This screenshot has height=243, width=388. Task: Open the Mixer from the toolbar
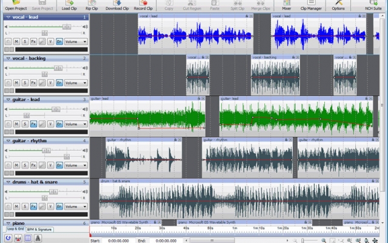(x=286, y=5)
